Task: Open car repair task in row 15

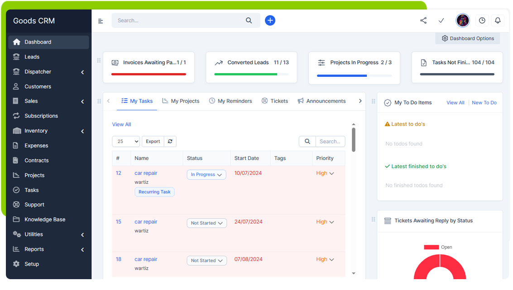Action: [x=146, y=222]
